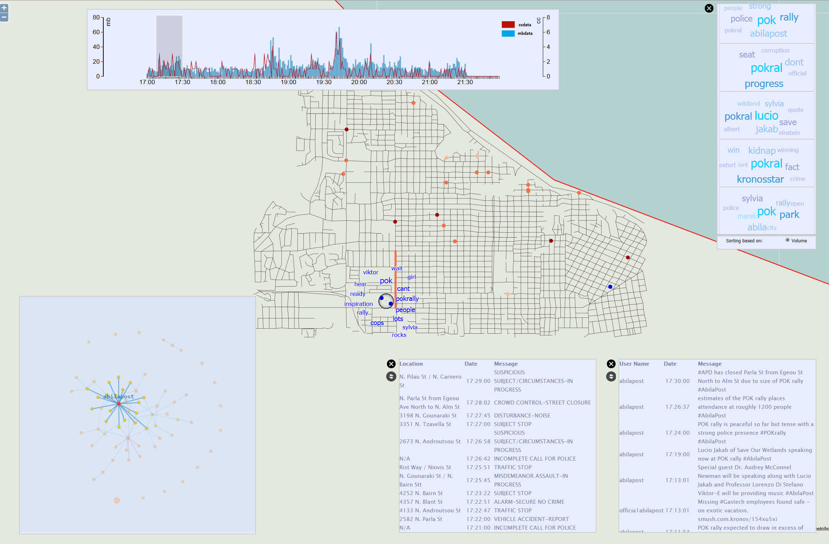The width and height of the screenshot is (829, 544).
Task: Close the User Name microblog table
Action: (611, 364)
